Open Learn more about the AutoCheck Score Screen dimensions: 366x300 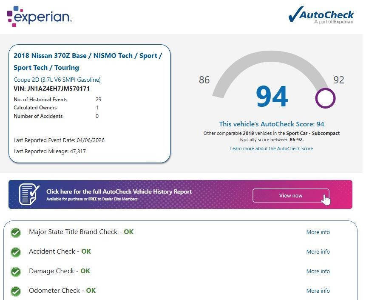coord(271,149)
